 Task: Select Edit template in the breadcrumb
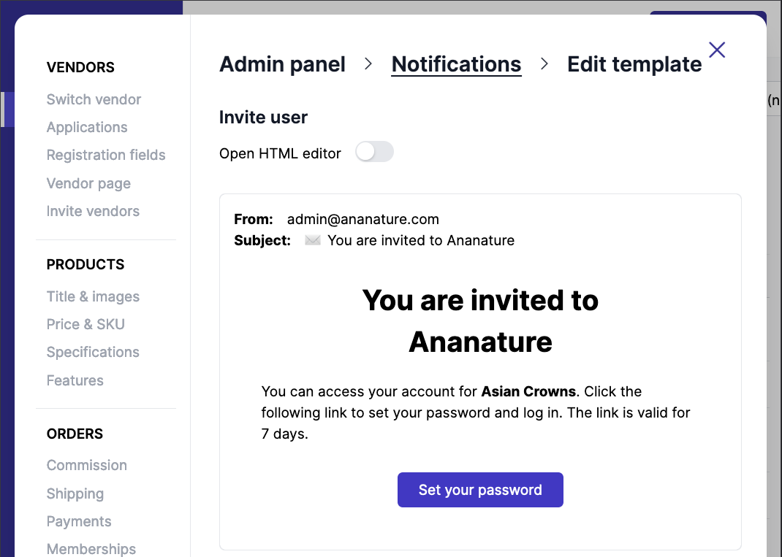coord(634,64)
